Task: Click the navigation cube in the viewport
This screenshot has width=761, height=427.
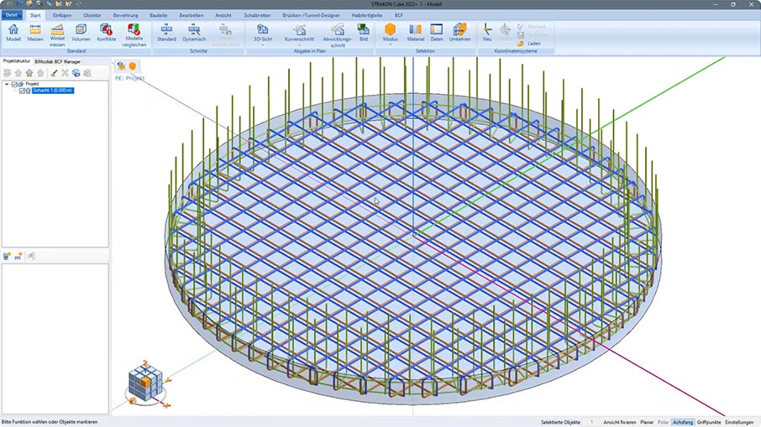Action: pyautogui.click(x=145, y=383)
